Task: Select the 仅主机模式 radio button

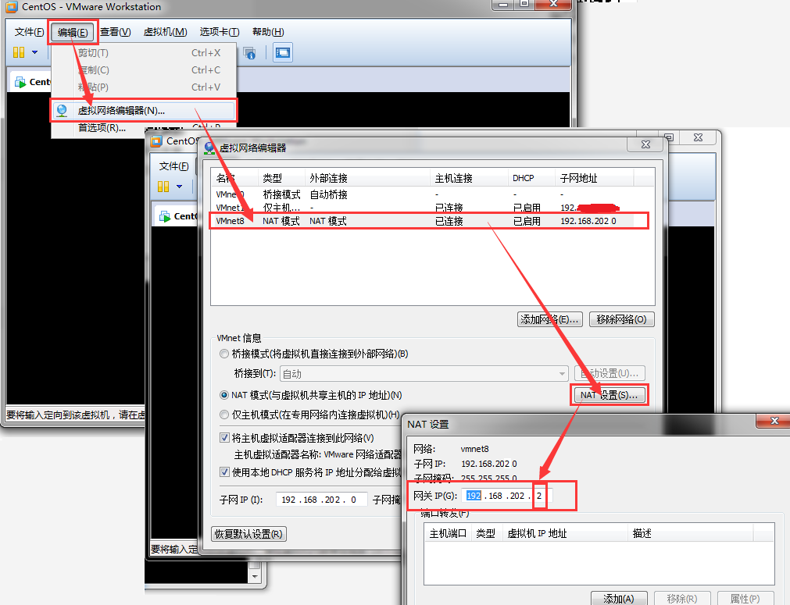Action: tap(224, 415)
